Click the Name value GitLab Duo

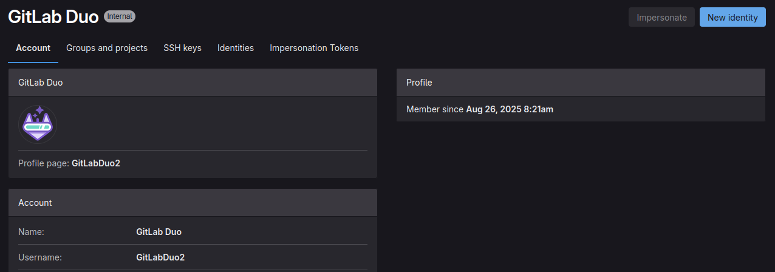[159, 232]
